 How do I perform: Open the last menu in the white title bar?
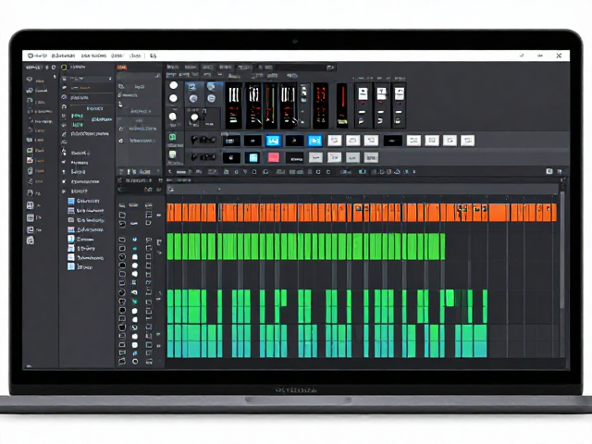coord(153,55)
